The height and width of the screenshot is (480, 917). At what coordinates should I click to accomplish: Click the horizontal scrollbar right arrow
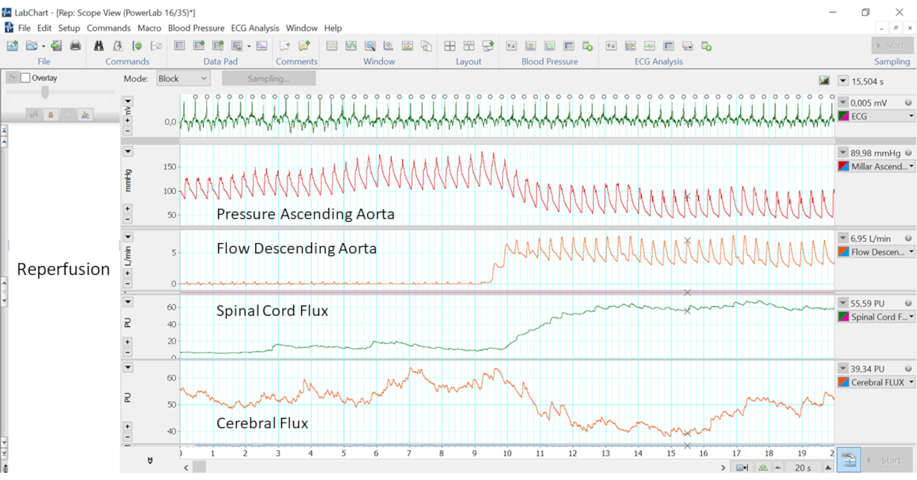click(x=723, y=468)
